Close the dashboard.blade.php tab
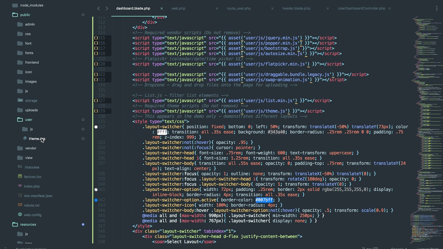 coord(162,8)
